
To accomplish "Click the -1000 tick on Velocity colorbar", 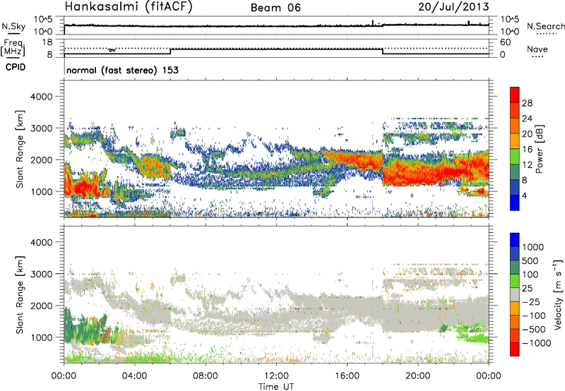I will [536, 343].
